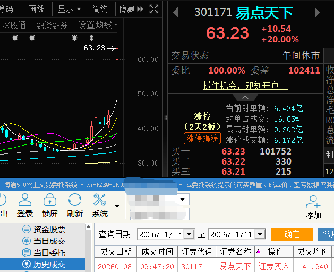Image resolution: width=334 pixels, height=272 pixels.
Task: Open the start date picker dropdown
Action: [x=189, y=234]
